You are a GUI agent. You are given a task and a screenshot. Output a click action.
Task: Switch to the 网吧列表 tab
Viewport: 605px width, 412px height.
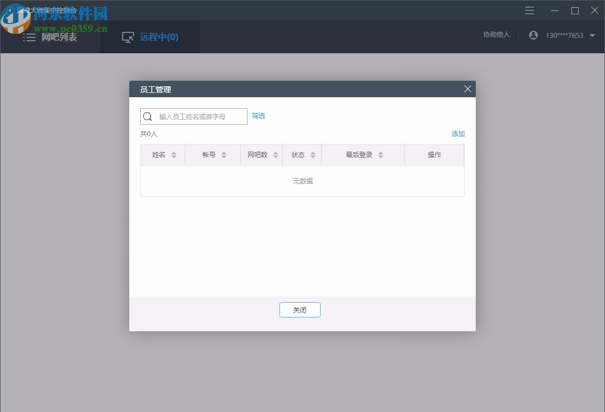[59, 37]
